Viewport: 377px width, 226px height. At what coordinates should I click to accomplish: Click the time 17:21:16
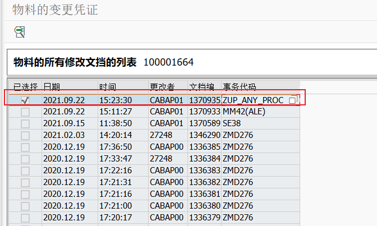pos(116,194)
